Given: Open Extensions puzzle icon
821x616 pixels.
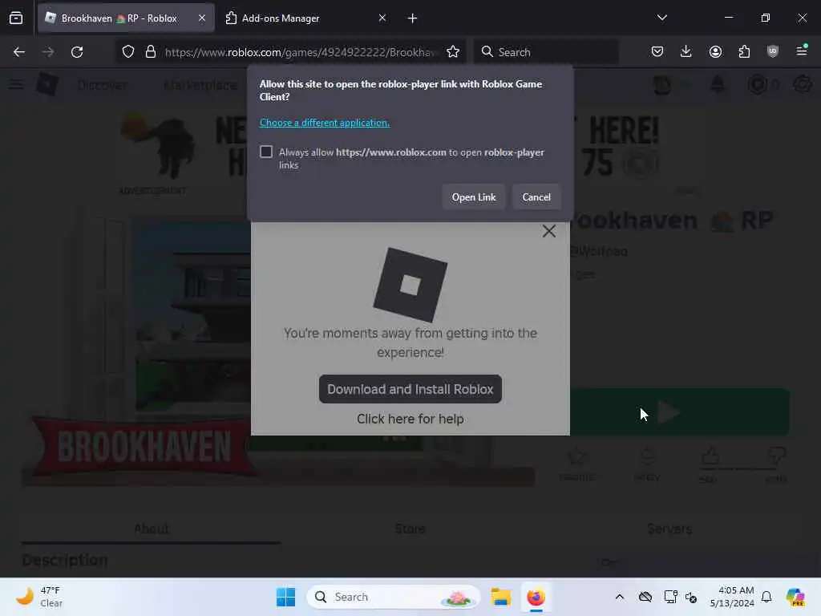Looking at the screenshot, I should point(744,51).
